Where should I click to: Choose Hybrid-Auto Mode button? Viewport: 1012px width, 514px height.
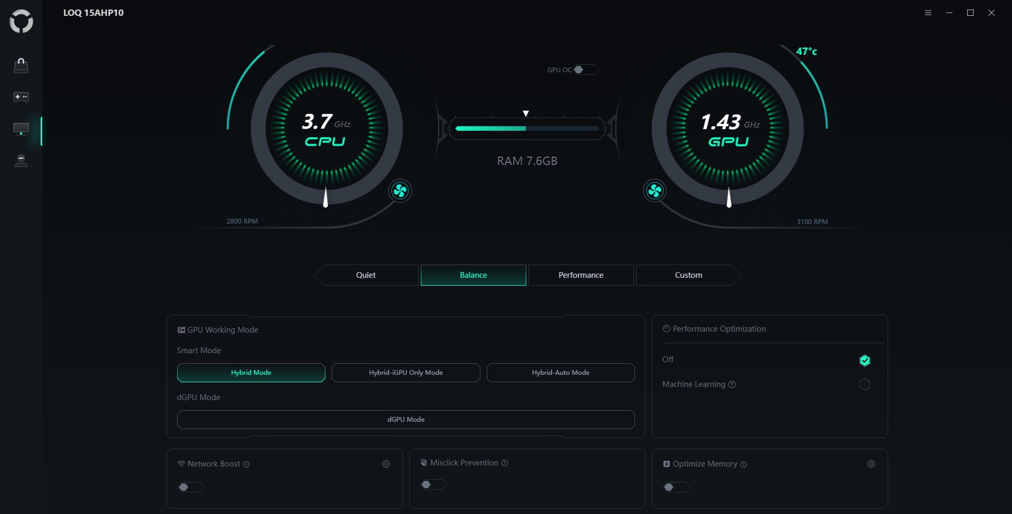coord(561,373)
